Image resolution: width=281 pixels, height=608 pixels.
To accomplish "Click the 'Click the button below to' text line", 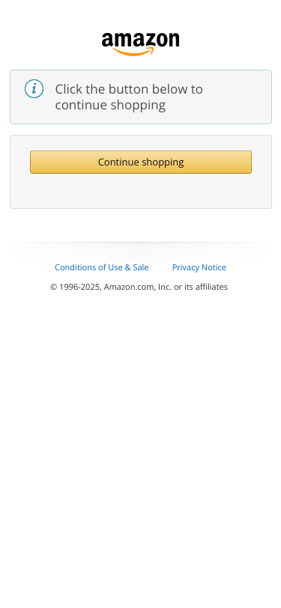I will click(129, 89).
